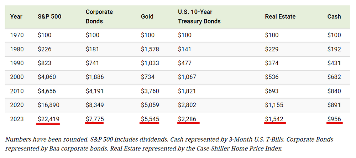This screenshot has height=158, width=356.
Task: Select the underlined $5,545 gold value
Action: [x=150, y=119]
